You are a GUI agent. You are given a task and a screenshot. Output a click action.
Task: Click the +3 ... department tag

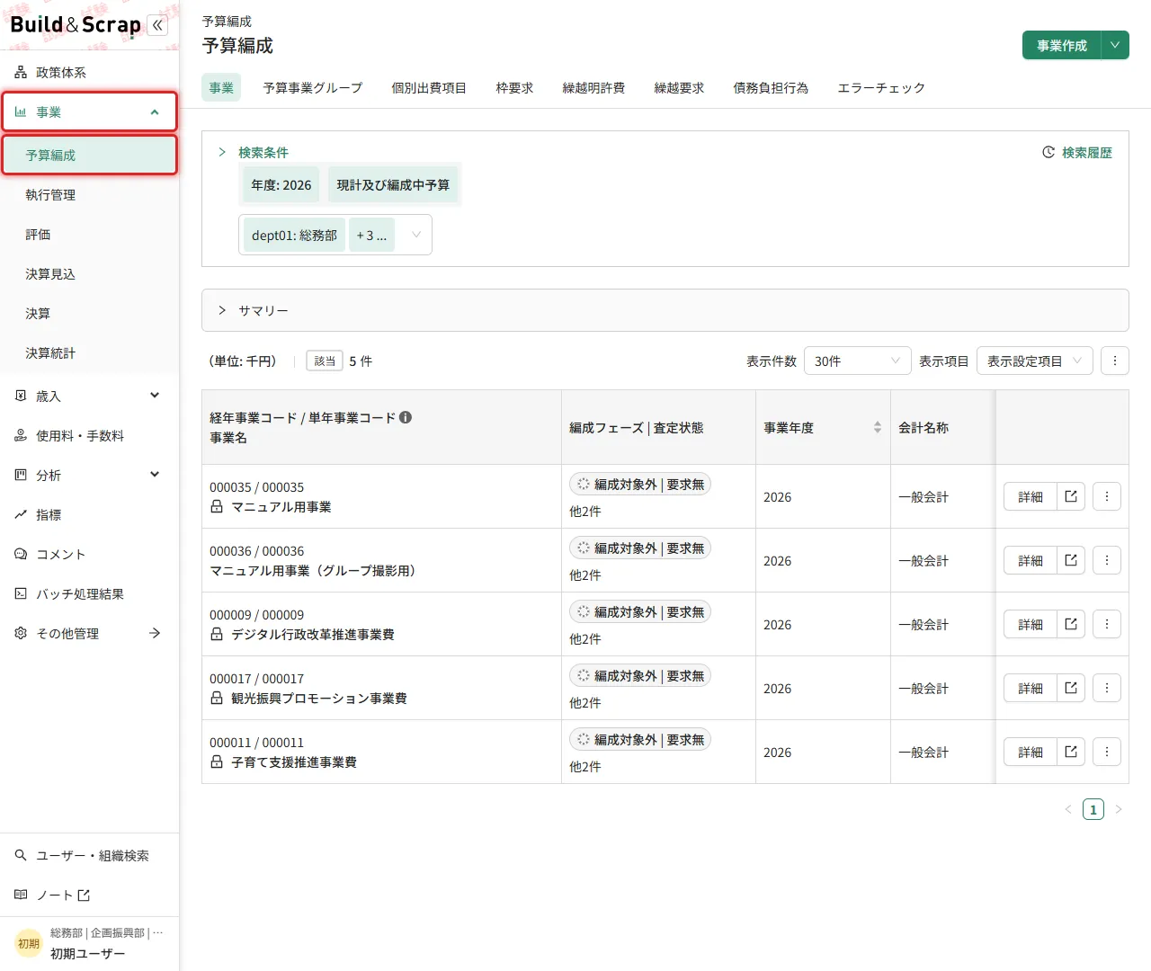371,236
